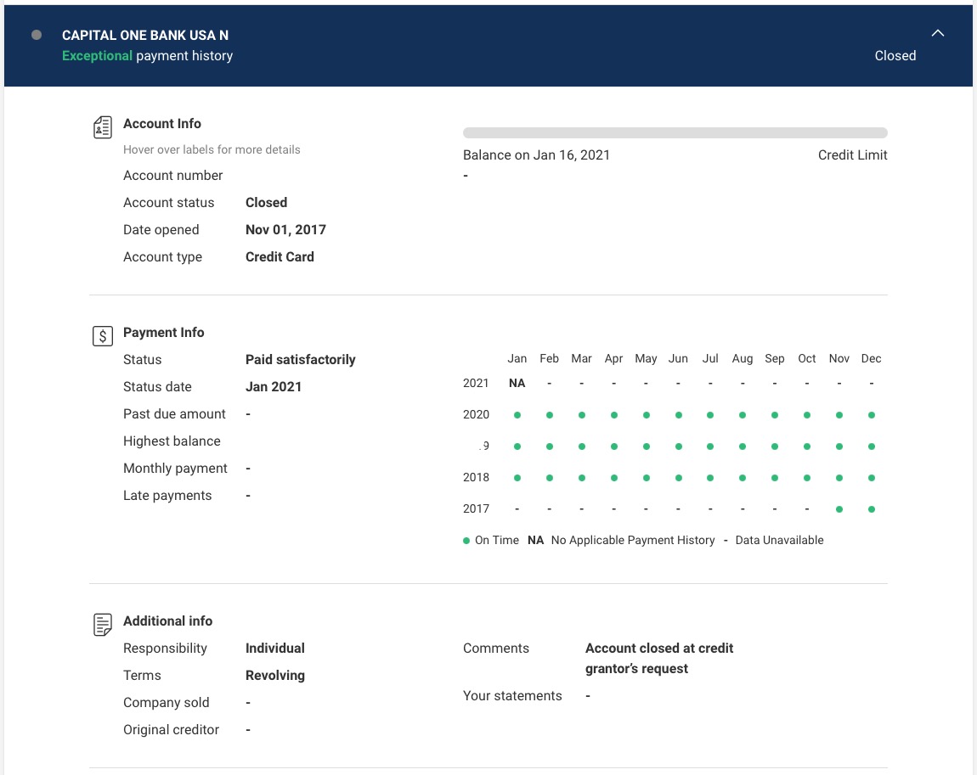Click the green On Time legend dot

pyautogui.click(x=466, y=541)
